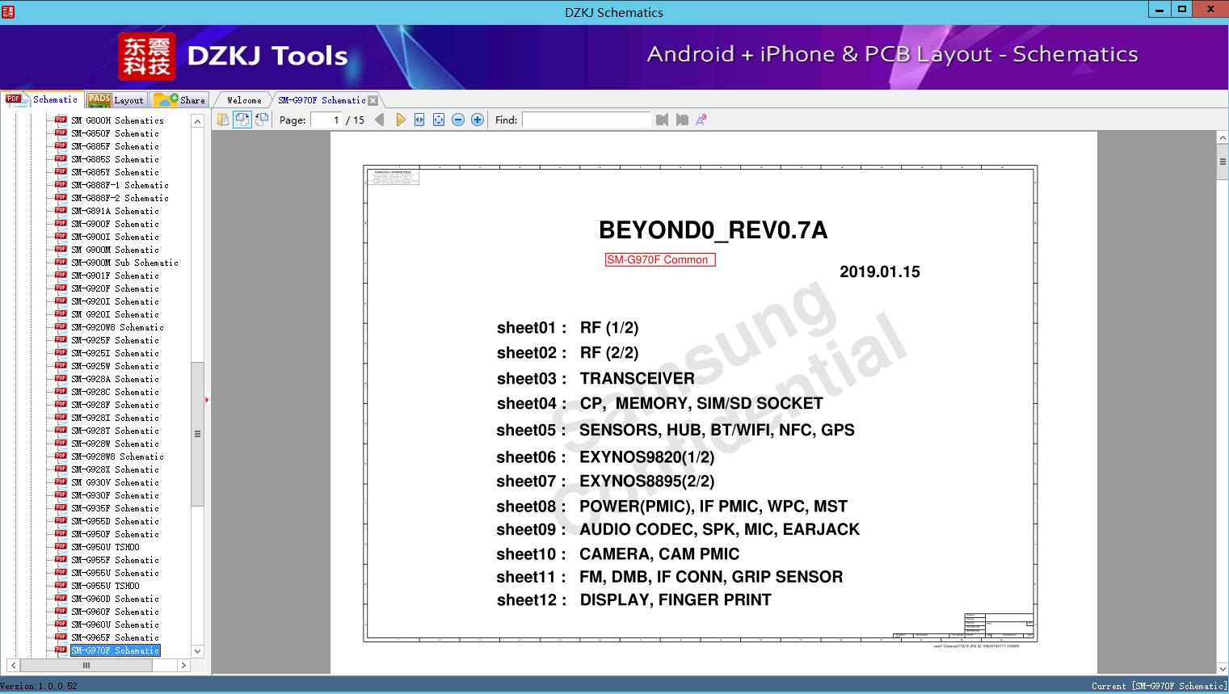Click PDF icon beside SM-G888F-2 Schematic

pyautogui.click(x=61, y=197)
